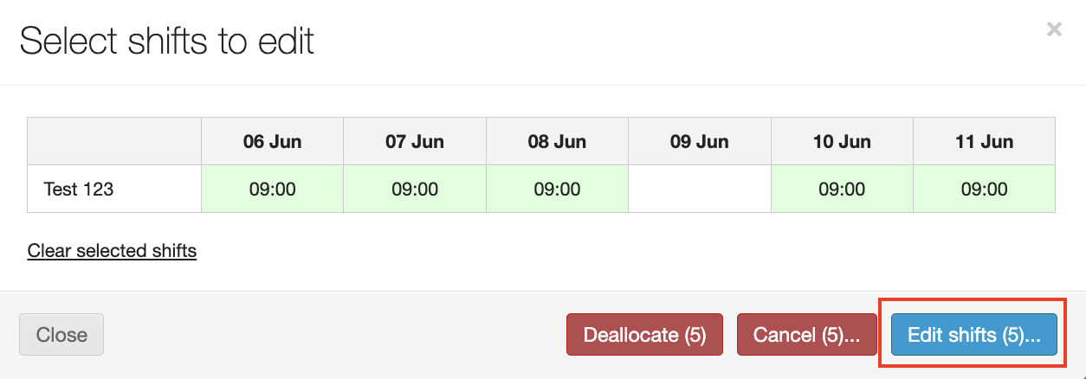Close the dialog with the X icon

pos(1054,30)
